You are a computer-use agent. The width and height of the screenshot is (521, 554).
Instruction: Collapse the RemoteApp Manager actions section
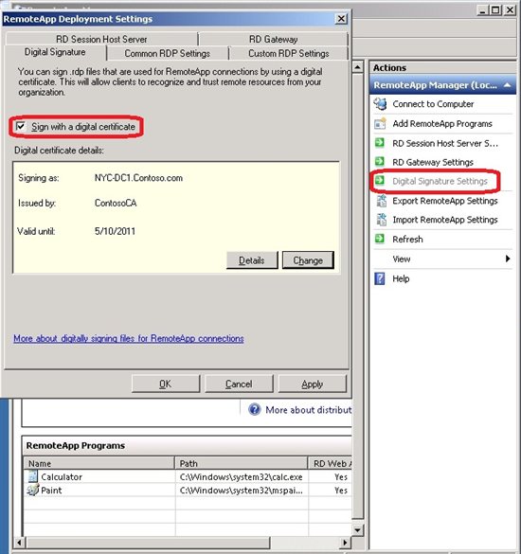(x=507, y=85)
